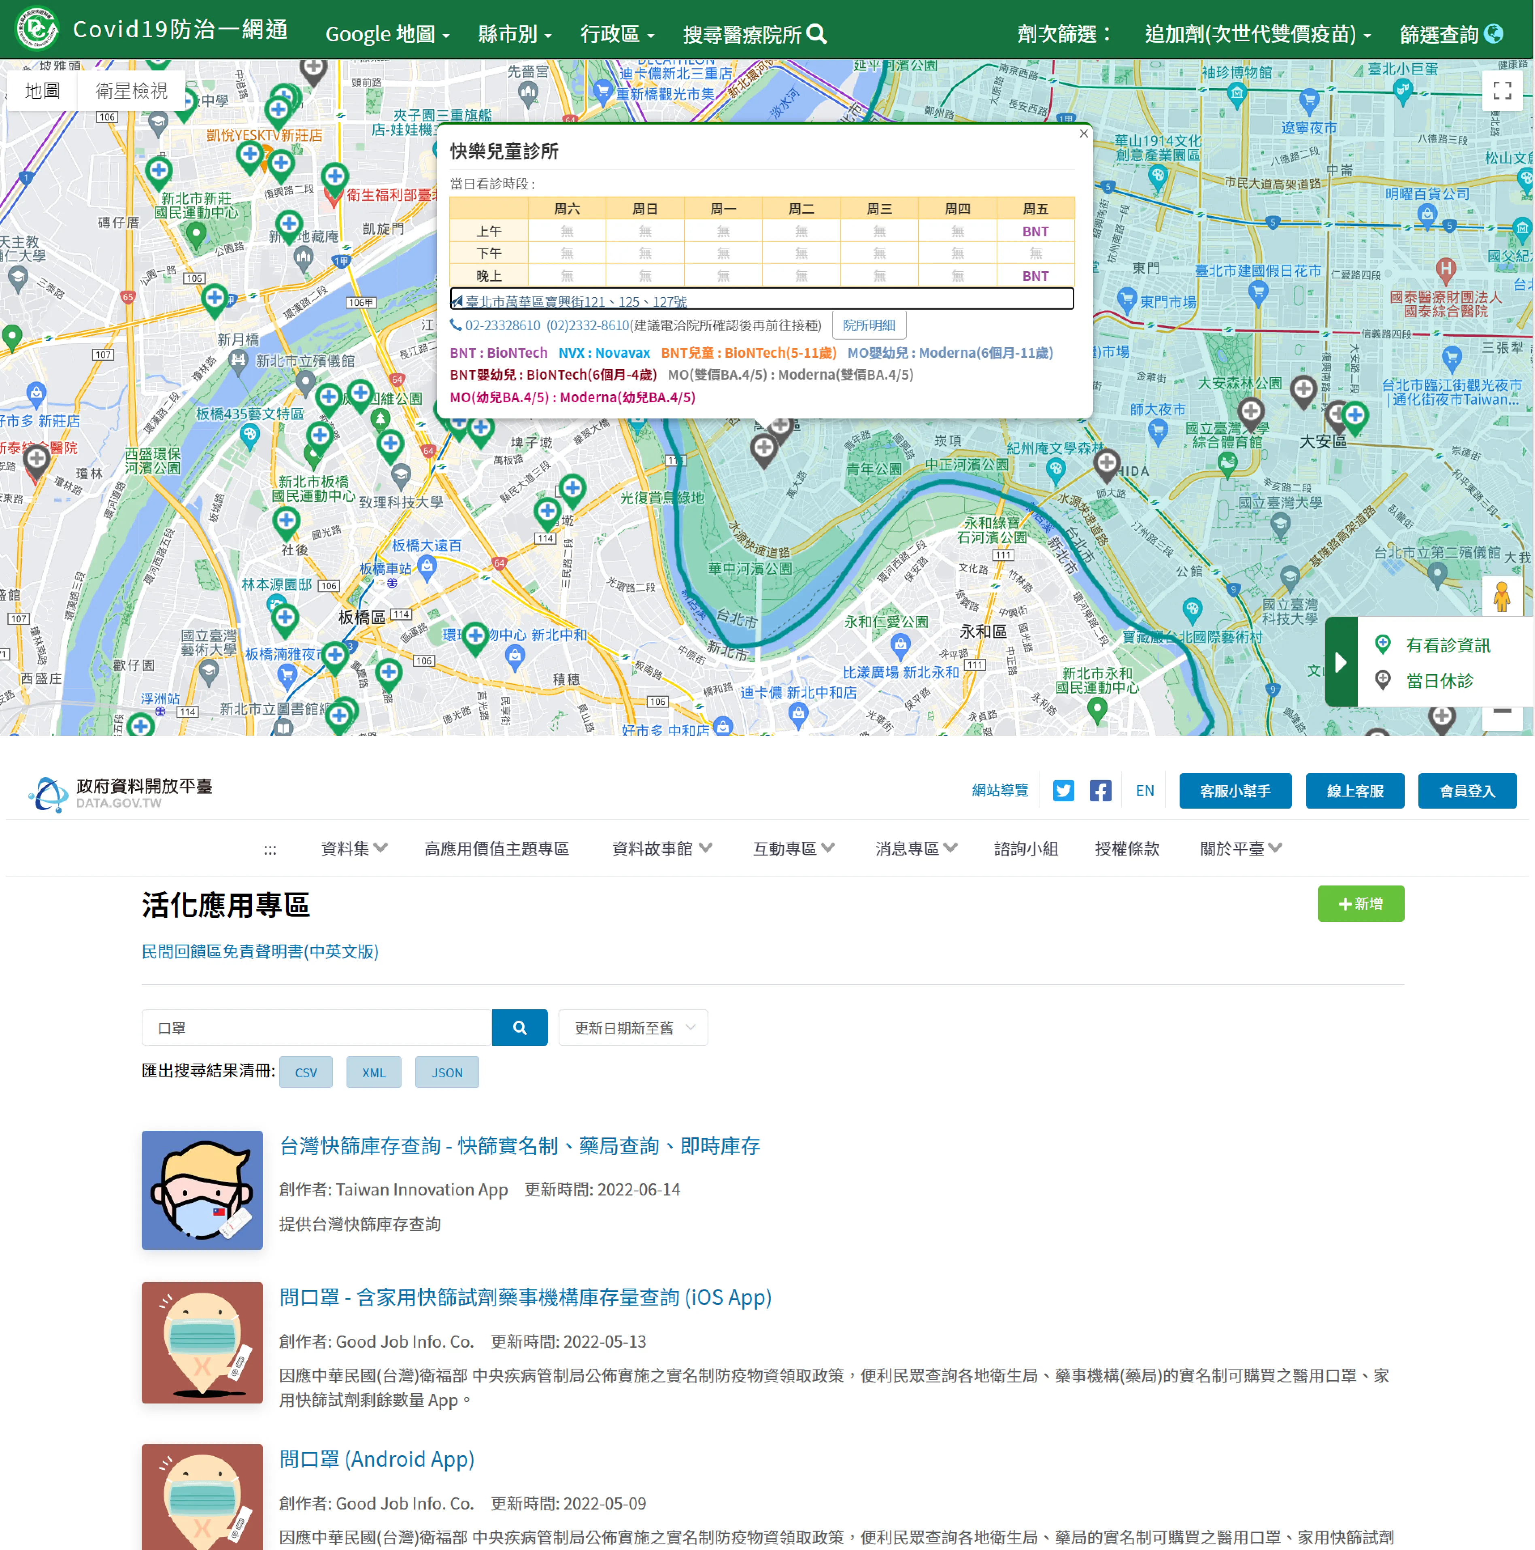Click the 會員登入 button
This screenshot has width=1535, height=1550.
tap(1467, 790)
